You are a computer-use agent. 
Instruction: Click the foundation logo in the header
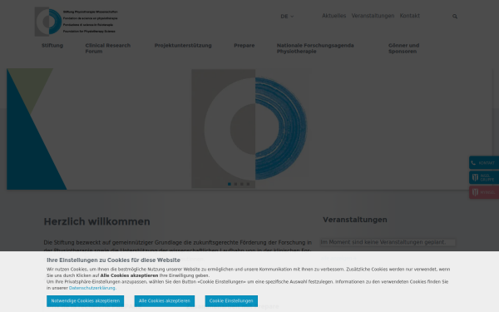pyautogui.click(x=77, y=22)
